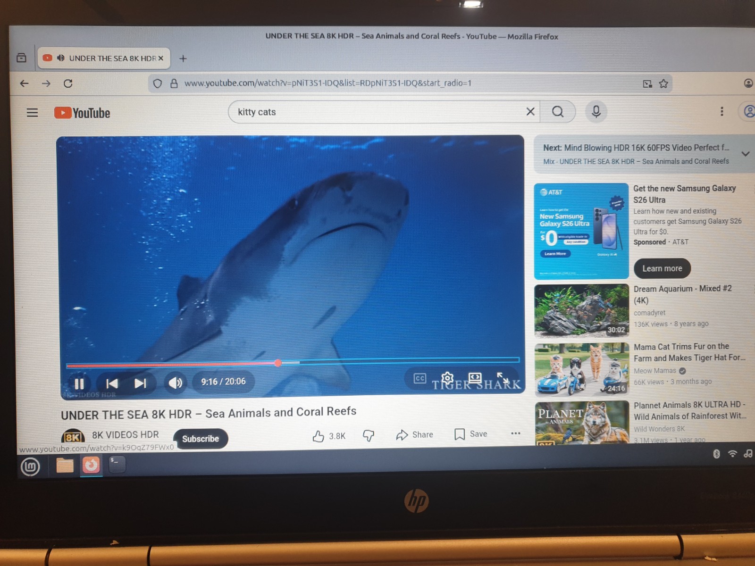Screen dimensions: 755x566
Task: Open YouTube account avatar in masthead
Action: coord(748,111)
